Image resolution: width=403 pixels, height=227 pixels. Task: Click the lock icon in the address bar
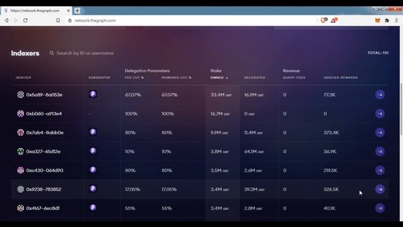tap(70, 20)
